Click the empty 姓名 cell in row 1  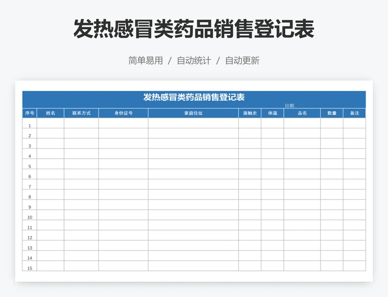click(x=50, y=123)
